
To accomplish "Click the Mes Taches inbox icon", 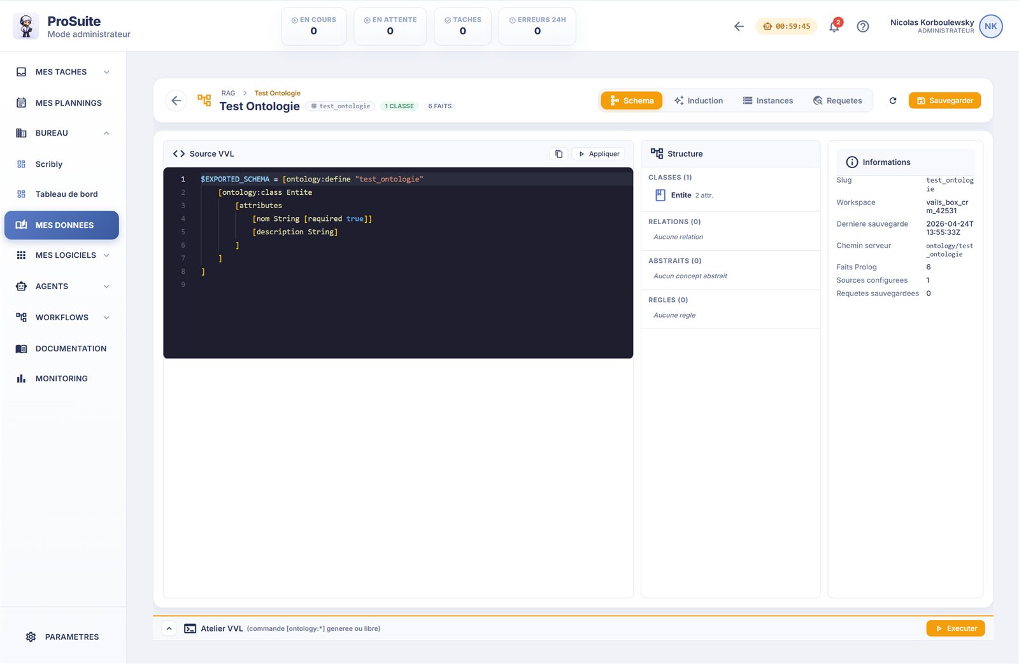I will click(21, 72).
